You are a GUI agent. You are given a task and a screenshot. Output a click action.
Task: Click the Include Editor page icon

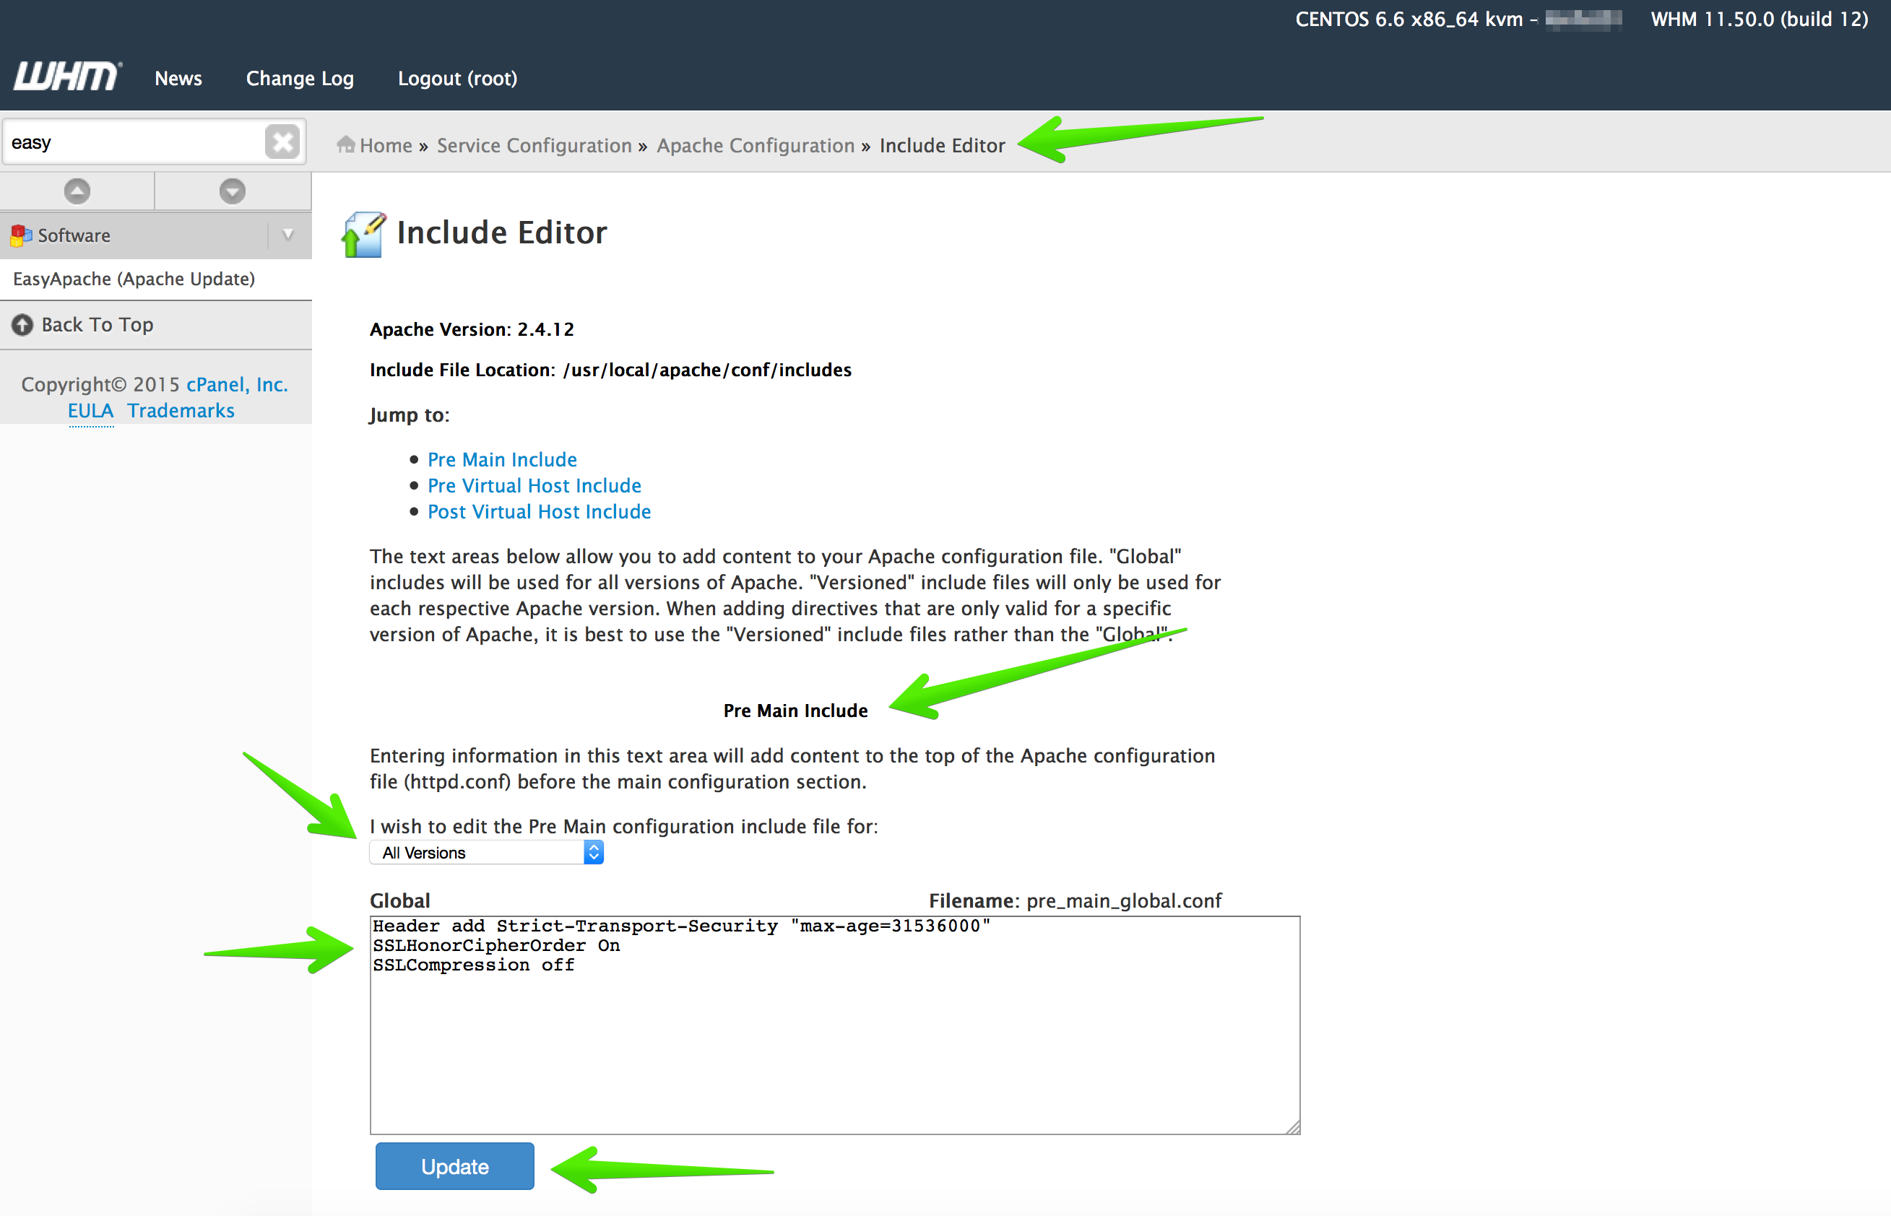coord(364,234)
